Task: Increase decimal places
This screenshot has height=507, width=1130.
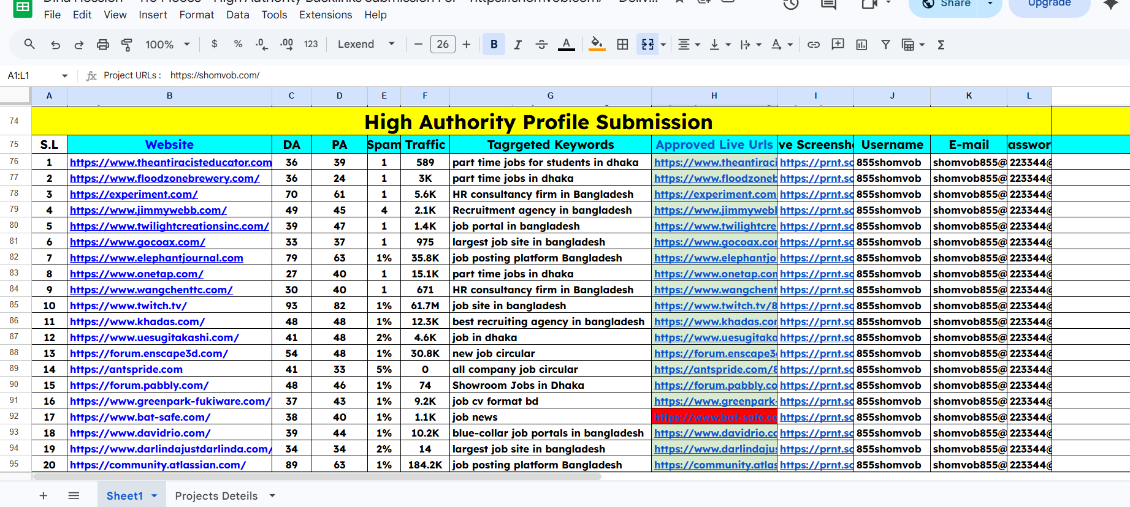Action: click(x=286, y=44)
